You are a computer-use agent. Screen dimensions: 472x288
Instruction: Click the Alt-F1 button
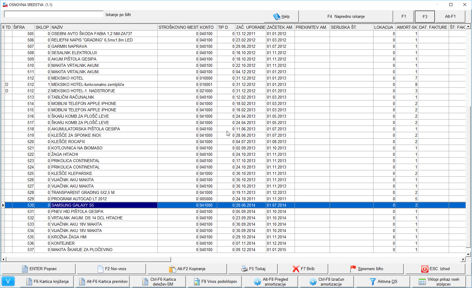tap(450, 17)
